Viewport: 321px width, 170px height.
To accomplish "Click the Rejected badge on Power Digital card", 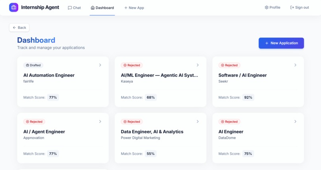I will [132, 122].
